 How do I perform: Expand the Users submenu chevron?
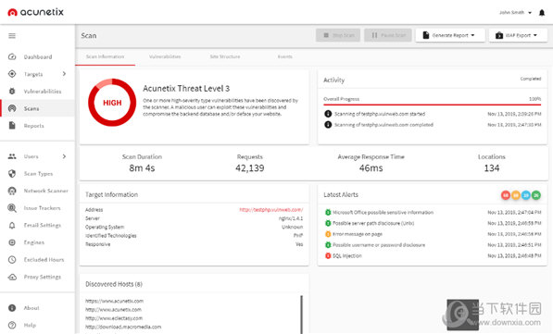(x=64, y=156)
